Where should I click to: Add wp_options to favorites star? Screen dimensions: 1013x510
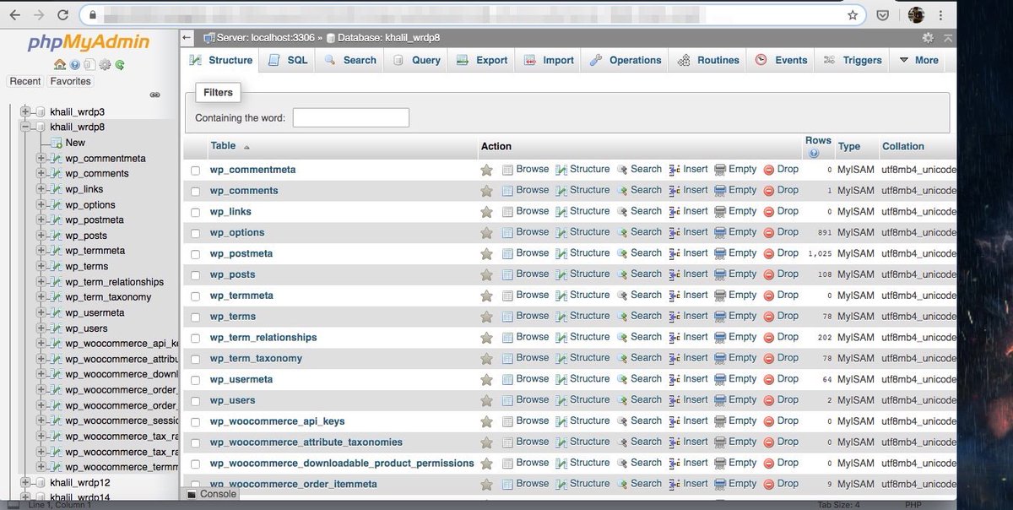[x=486, y=232]
